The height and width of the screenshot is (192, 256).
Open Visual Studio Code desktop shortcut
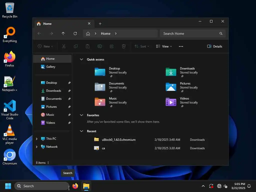[x=10, y=109]
